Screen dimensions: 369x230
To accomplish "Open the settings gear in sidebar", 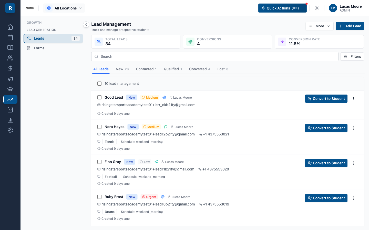I will pyautogui.click(x=10, y=130).
